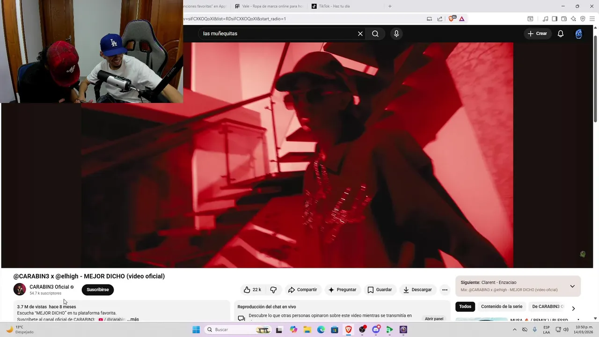Open Brave Wallet icon

564,19
